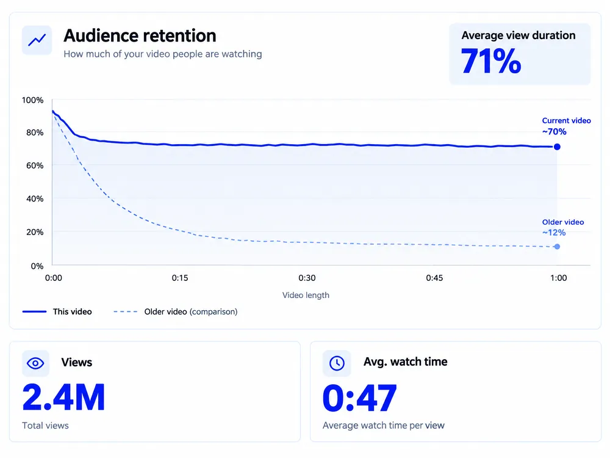Open the 0:47 average watch time figure
Viewport: 610px width, 458px height.
360,398
